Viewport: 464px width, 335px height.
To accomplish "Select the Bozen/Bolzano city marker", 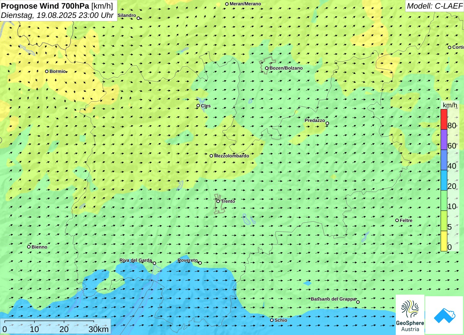I will [267, 68].
